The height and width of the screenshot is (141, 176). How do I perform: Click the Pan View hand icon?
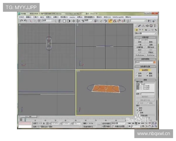(150, 126)
